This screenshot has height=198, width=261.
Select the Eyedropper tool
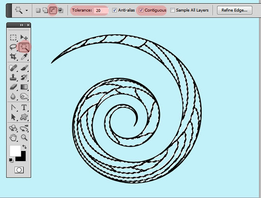click(24, 56)
